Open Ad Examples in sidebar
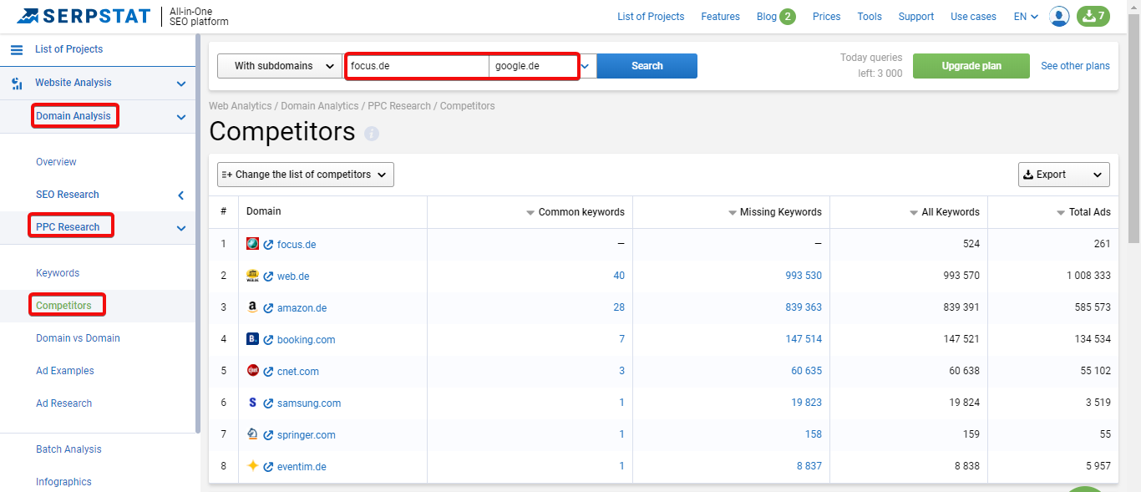The height and width of the screenshot is (492, 1141). (x=65, y=371)
